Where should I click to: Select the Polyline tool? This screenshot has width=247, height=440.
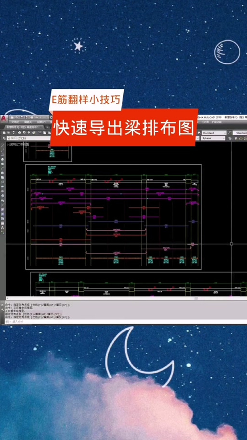pos(2,154)
